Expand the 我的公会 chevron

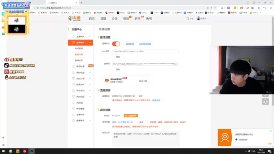click(x=90, y=79)
